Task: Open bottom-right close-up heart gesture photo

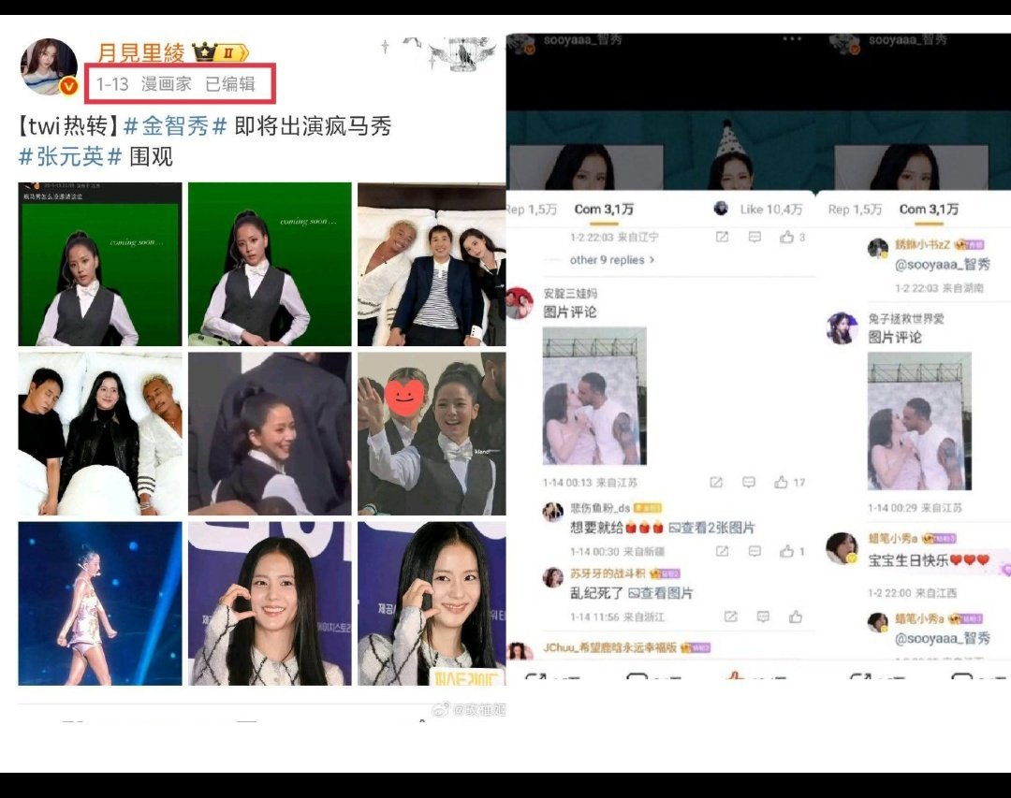Action: (432, 603)
